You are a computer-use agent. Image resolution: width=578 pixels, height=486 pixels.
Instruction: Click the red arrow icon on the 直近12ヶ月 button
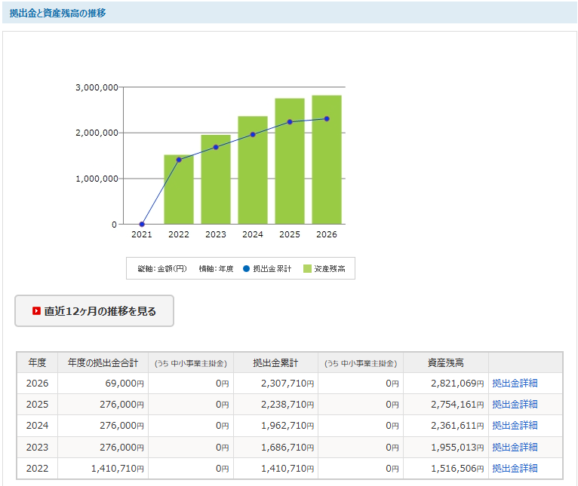(36, 310)
